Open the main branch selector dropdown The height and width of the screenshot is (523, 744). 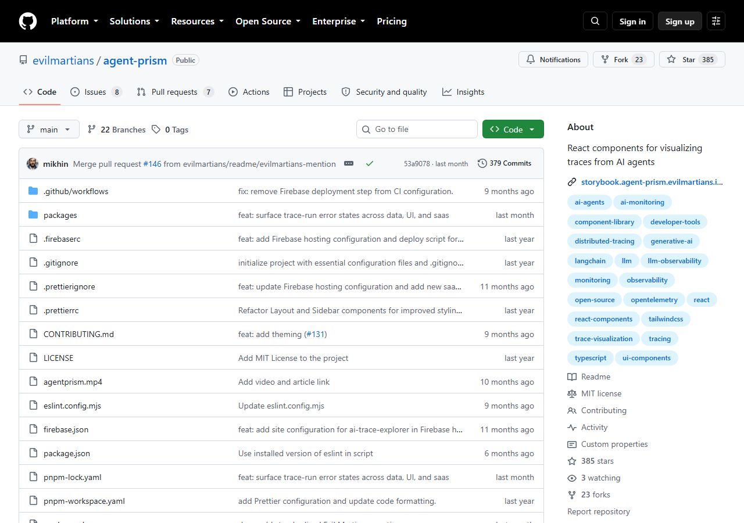point(49,129)
